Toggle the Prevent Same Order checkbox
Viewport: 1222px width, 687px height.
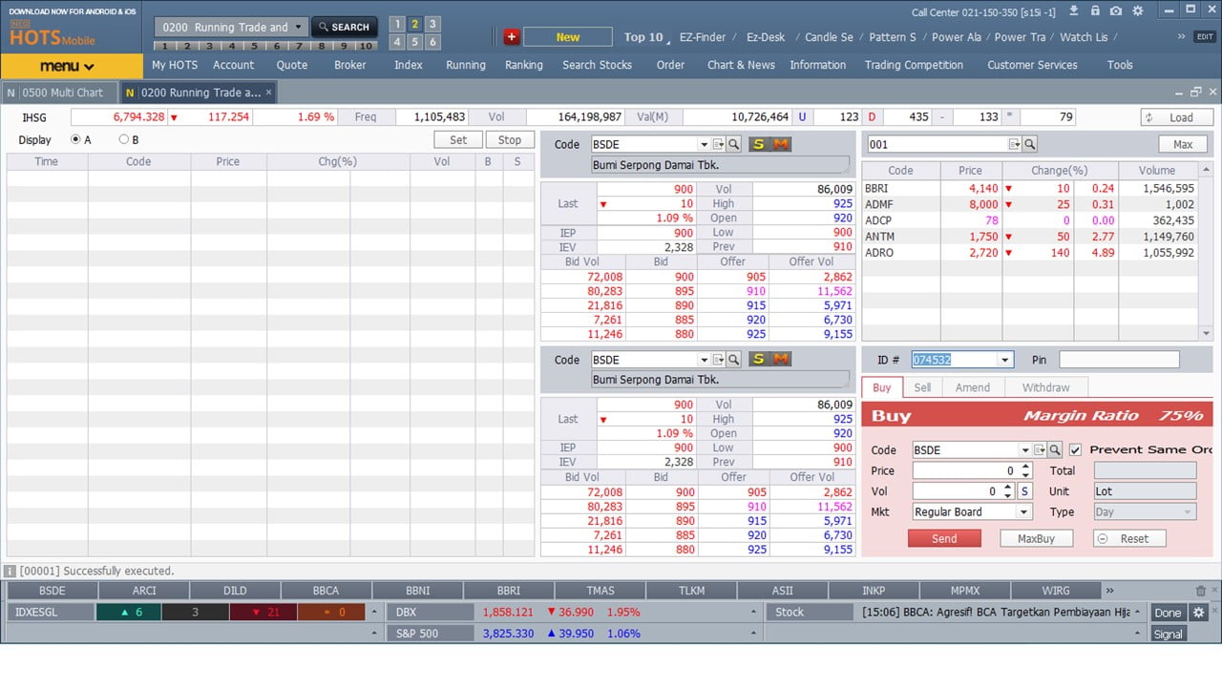(x=1075, y=449)
